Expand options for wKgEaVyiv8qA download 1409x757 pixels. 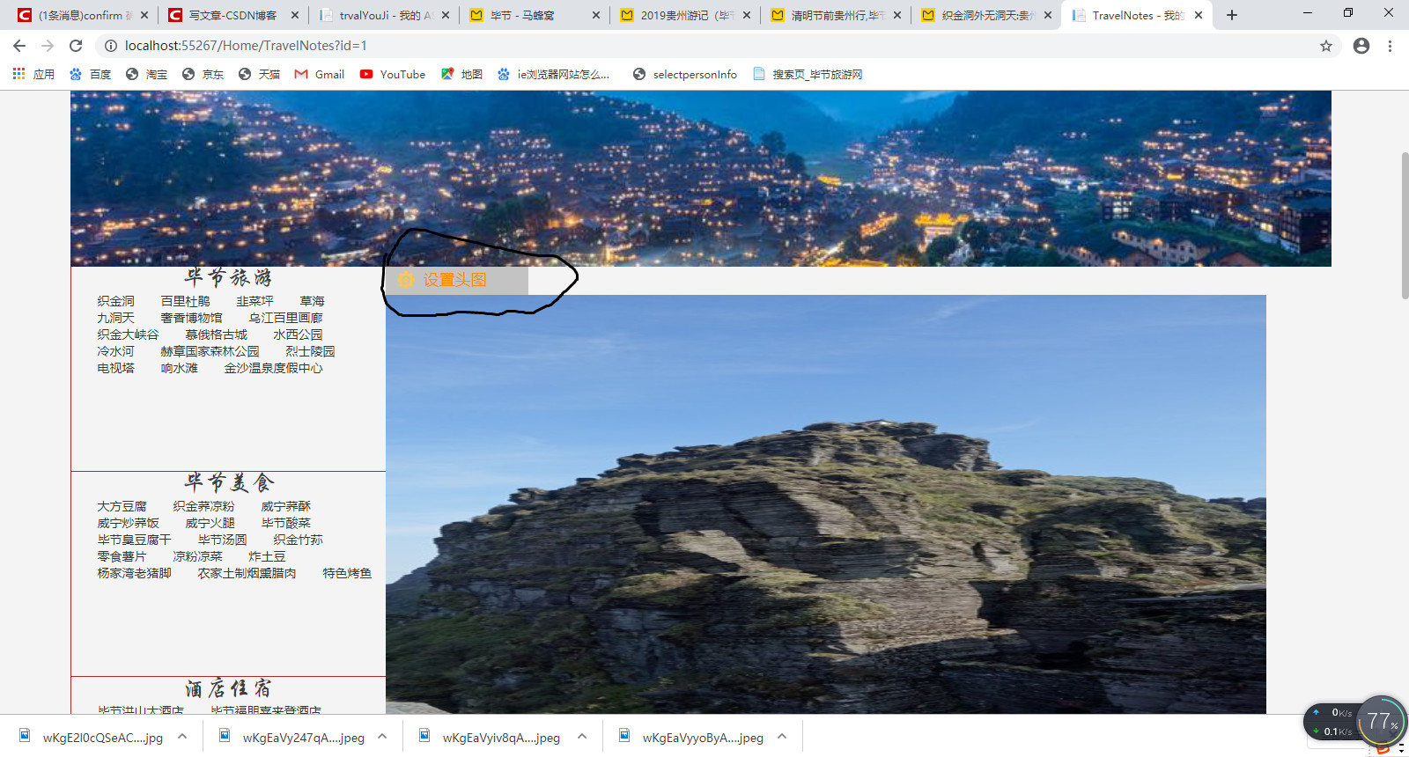click(x=582, y=737)
